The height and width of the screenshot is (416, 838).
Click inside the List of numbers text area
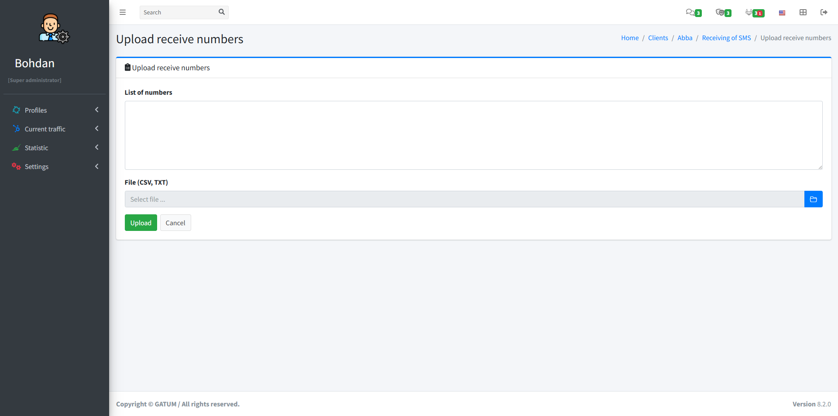point(473,135)
